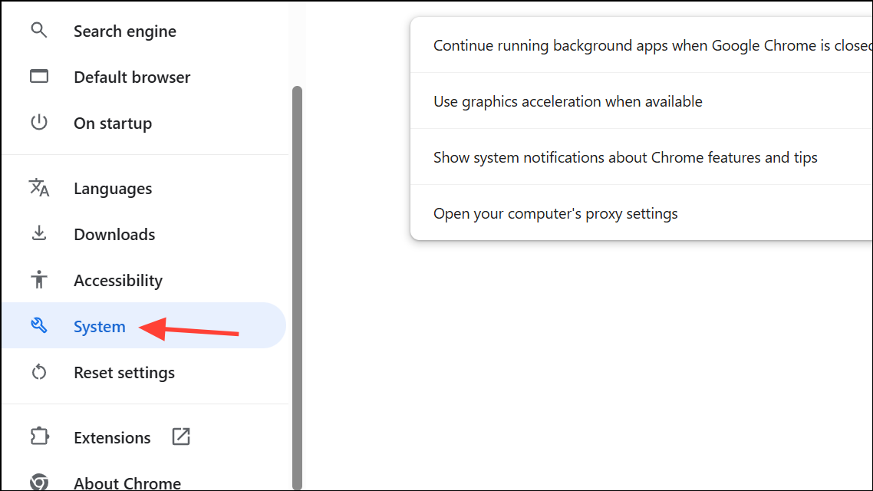Click the external link icon beside Extensions

[x=181, y=437]
